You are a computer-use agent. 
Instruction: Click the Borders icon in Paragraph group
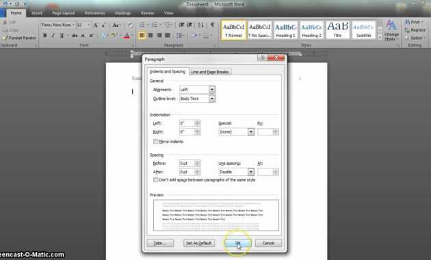(207, 36)
